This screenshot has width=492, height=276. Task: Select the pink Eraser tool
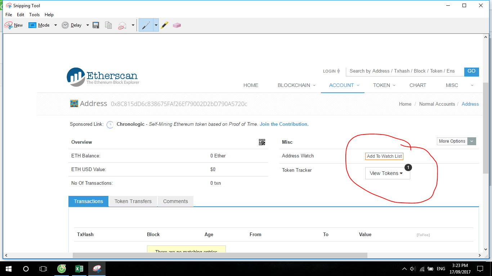click(176, 25)
